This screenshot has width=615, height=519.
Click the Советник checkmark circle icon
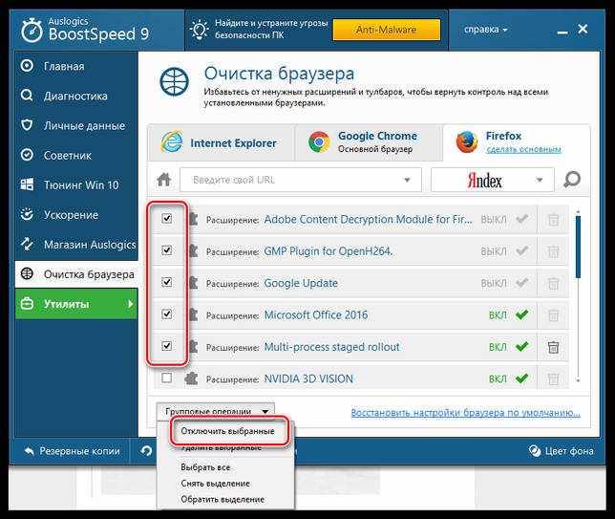[x=27, y=155]
